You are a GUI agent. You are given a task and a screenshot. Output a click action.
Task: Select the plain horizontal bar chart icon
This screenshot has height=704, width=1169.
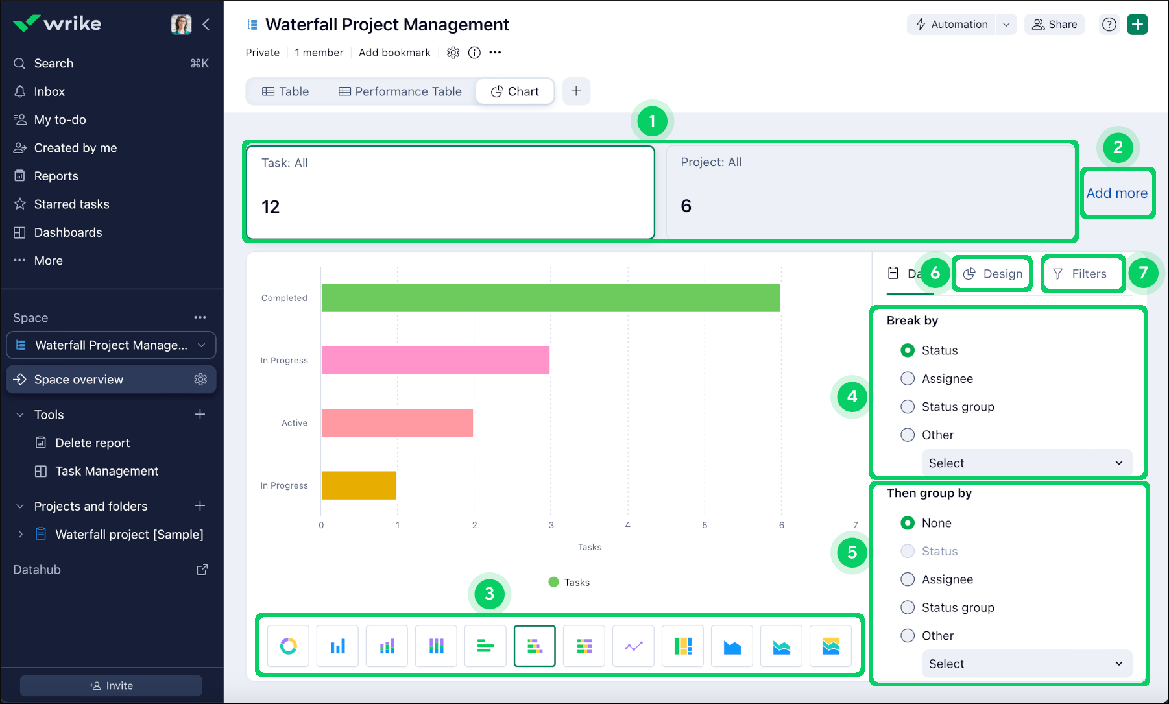pos(486,646)
